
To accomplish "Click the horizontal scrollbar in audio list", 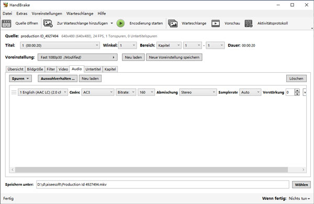I will point(152,170).
